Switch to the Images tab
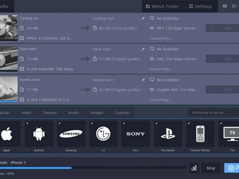Viewport: 239px width, 179px height. pos(96,113)
